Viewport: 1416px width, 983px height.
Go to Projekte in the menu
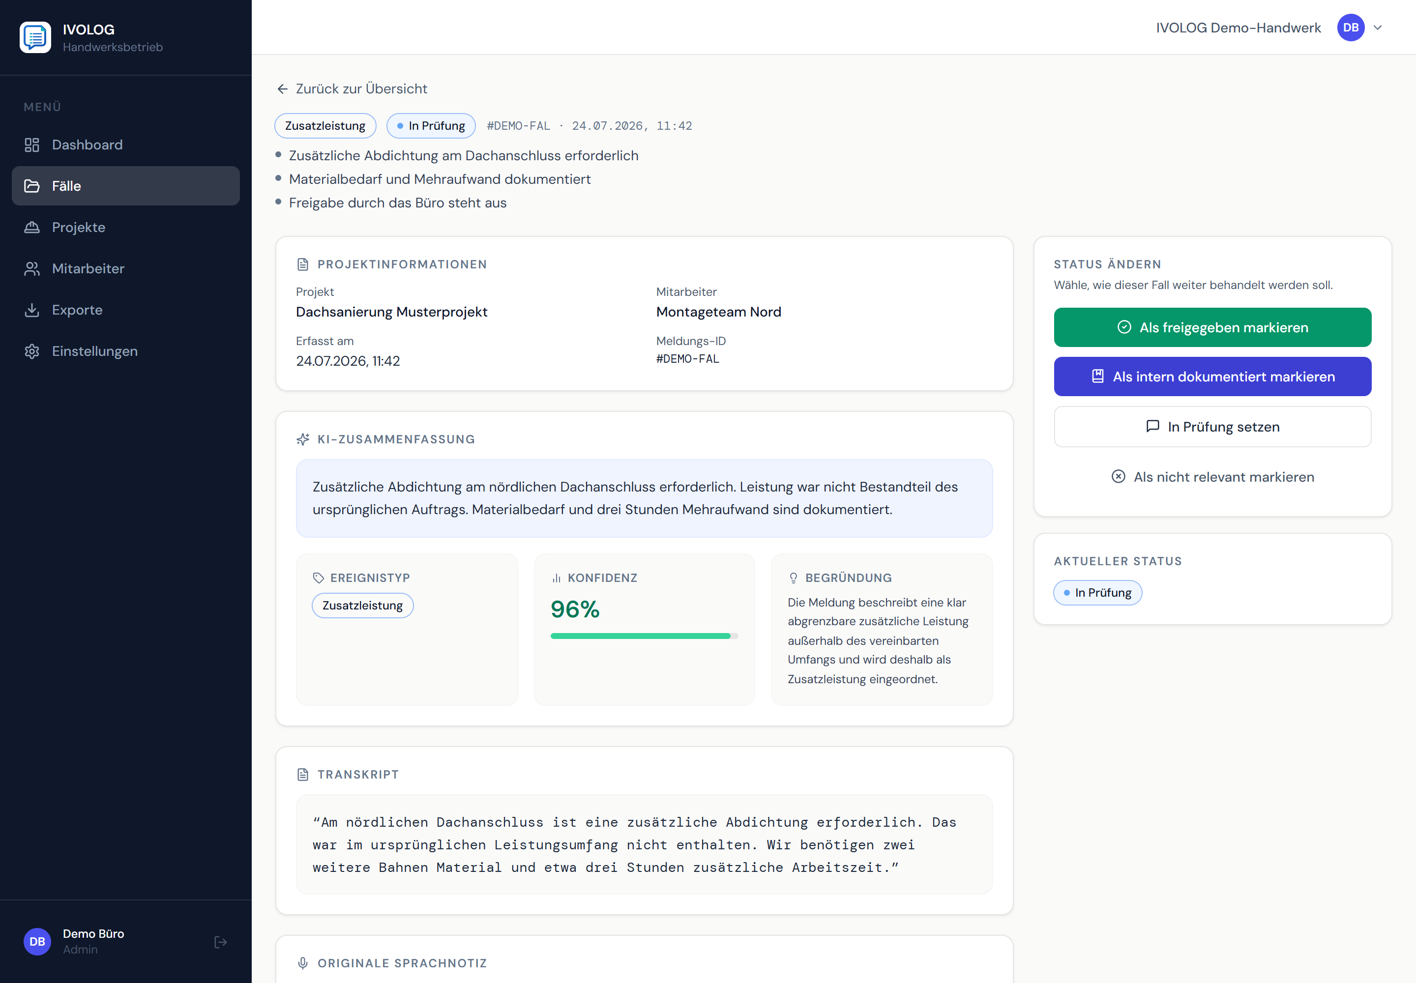126,227
